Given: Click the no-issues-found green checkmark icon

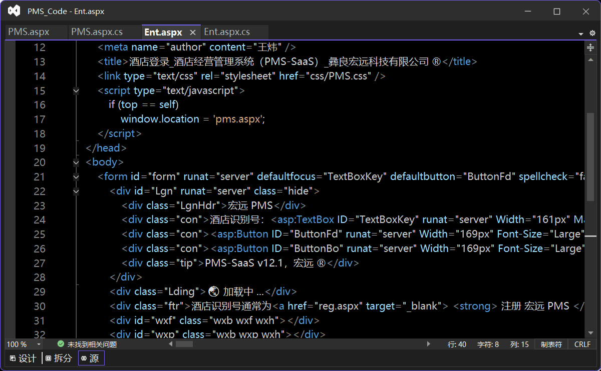Looking at the screenshot, I should coord(61,344).
